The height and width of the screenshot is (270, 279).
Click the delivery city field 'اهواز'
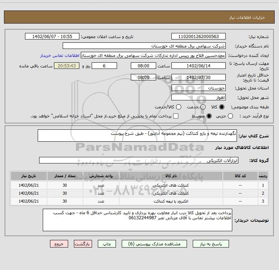[x=198, y=97]
